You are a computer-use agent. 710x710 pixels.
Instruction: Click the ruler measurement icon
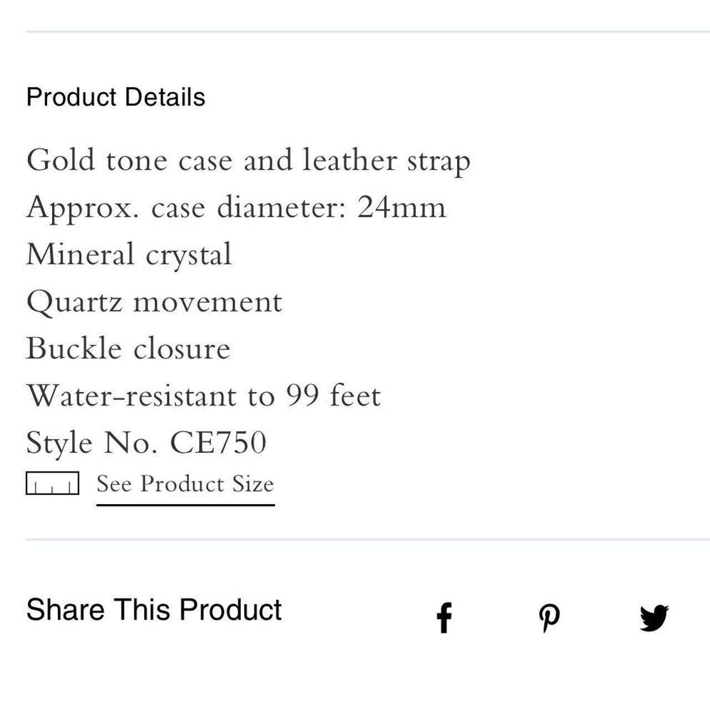(52, 483)
